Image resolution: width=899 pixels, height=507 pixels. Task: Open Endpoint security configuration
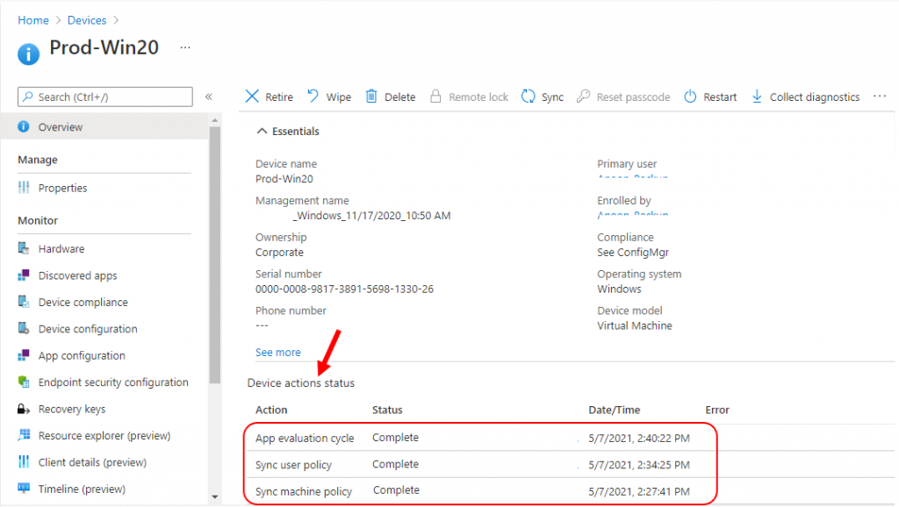[x=113, y=382]
